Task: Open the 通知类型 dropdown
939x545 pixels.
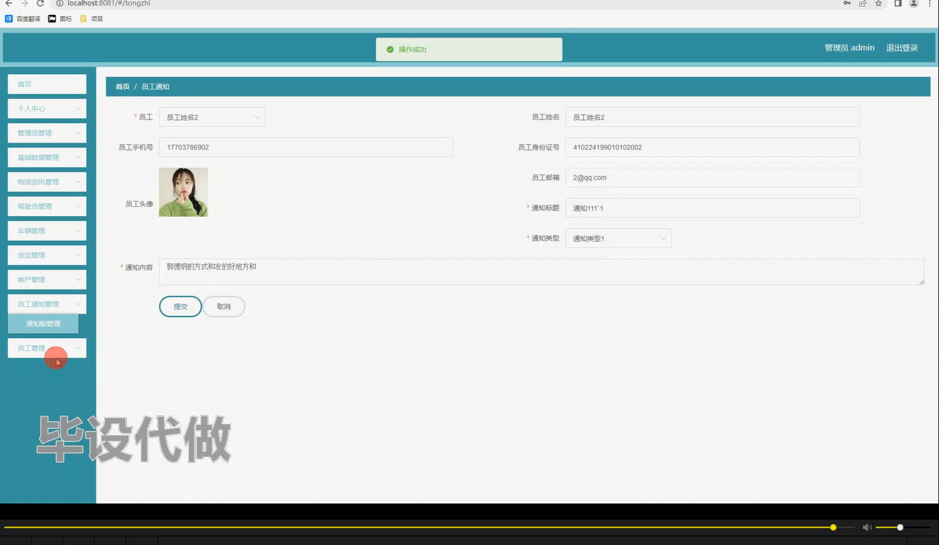Action: (619, 238)
